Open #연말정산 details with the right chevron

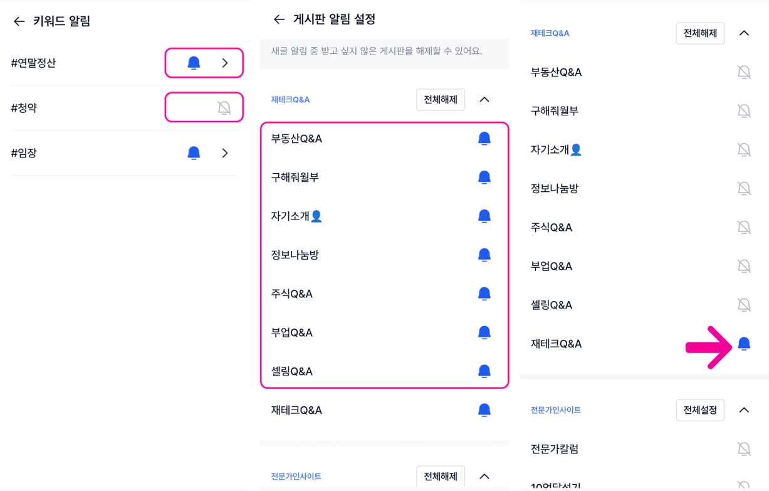pos(225,63)
